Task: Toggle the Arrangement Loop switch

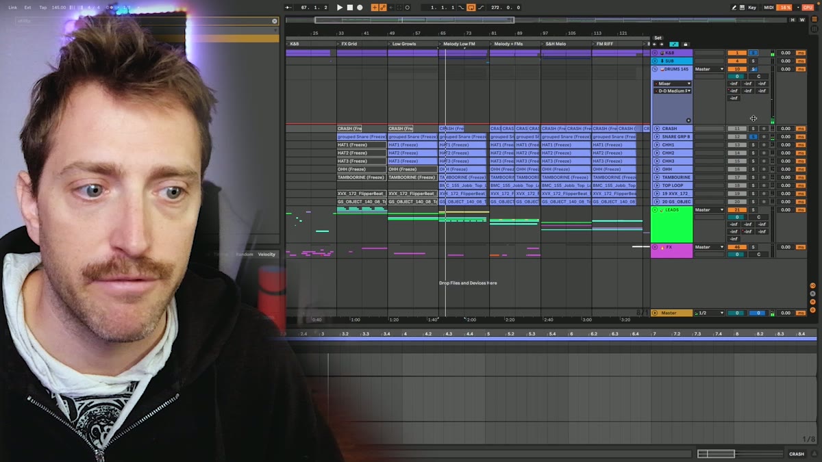Action: pos(471,8)
